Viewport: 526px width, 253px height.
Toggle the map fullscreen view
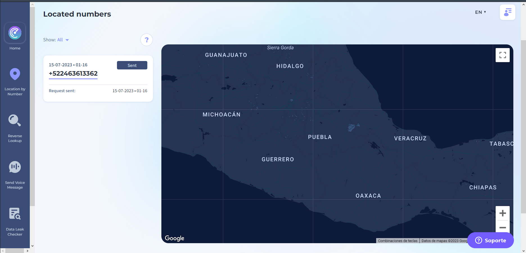[x=502, y=55]
